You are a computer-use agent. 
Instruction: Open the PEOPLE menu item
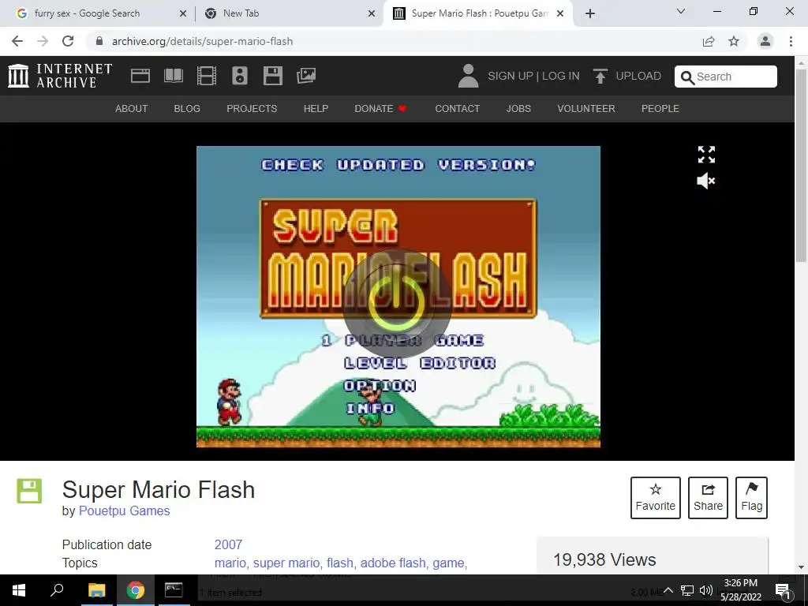(660, 109)
